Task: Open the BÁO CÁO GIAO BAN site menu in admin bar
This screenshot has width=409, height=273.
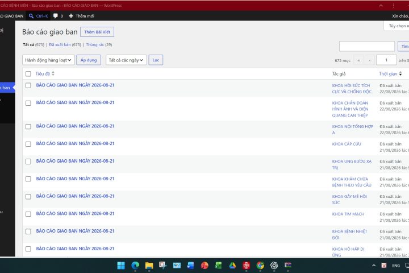Action: coord(11,16)
